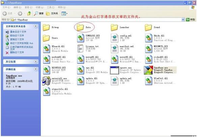Select the License.txt notepad icon
The width and height of the screenshot is (197, 137).
(x=80, y=48)
